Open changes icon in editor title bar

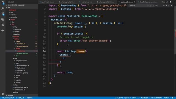[x=167, y=2]
